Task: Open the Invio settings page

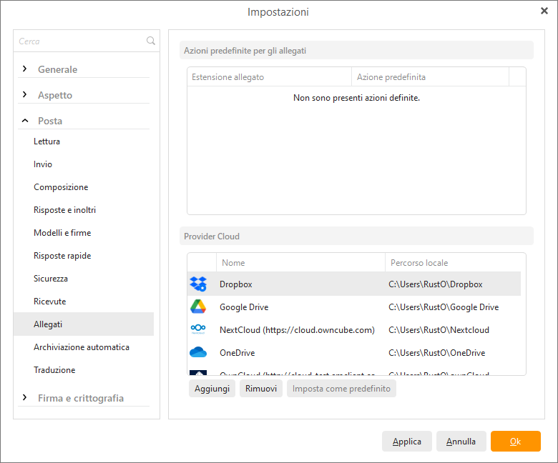Action: 43,164
